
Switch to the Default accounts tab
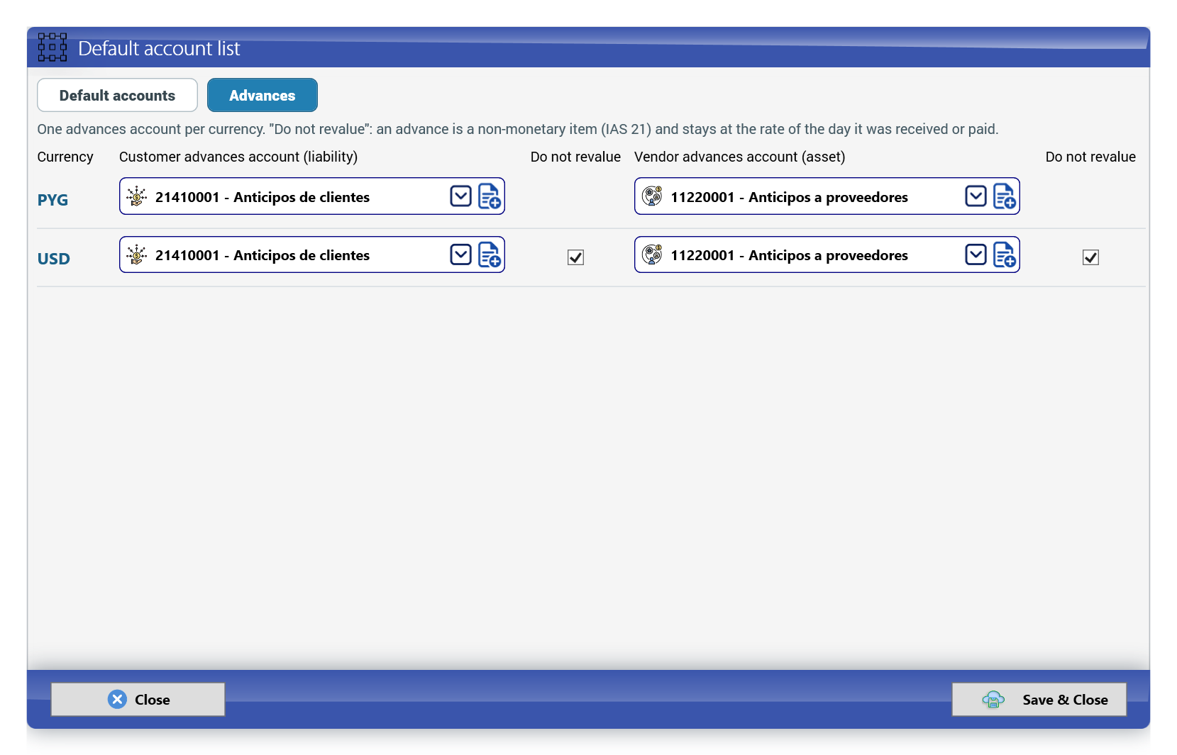pos(117,95)
